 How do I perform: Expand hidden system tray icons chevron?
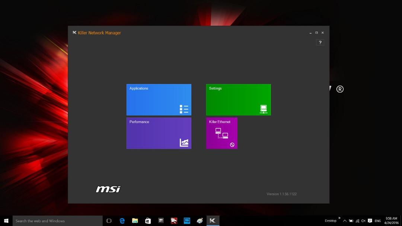(x=345, y=221)
